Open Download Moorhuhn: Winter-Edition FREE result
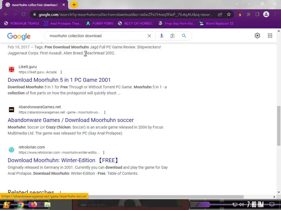Screen dimensions: 281x210 tap(63, 160)
